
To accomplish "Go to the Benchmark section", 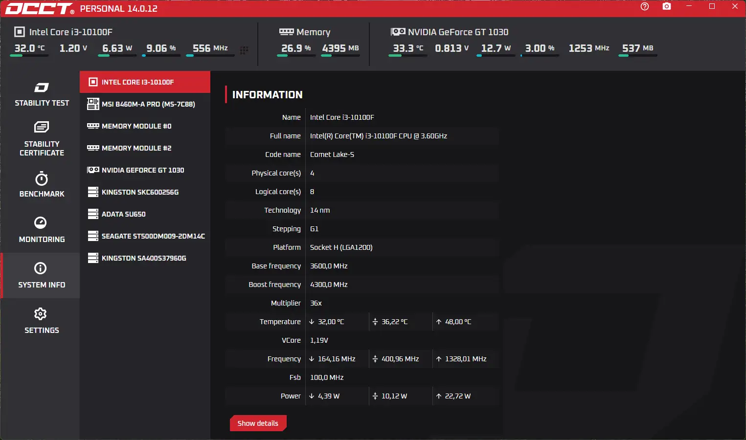I will [42, 185].
